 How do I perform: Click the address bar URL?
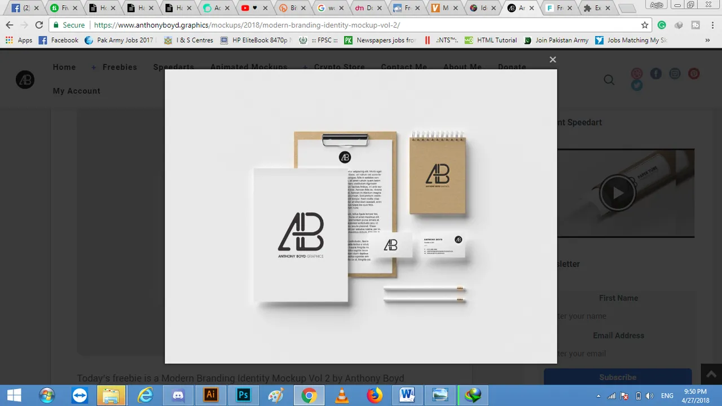pyautogui.click(x=247, y=25)
